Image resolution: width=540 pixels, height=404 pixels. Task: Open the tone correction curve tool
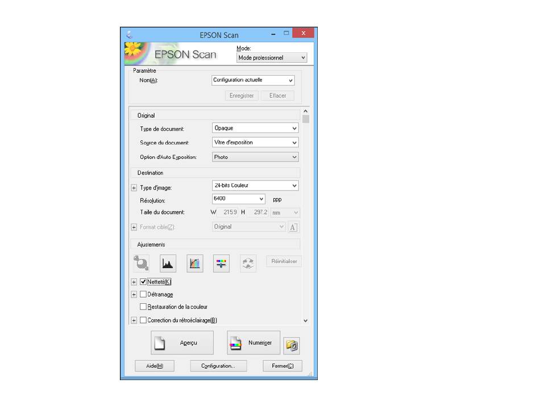tap(194, 263)
